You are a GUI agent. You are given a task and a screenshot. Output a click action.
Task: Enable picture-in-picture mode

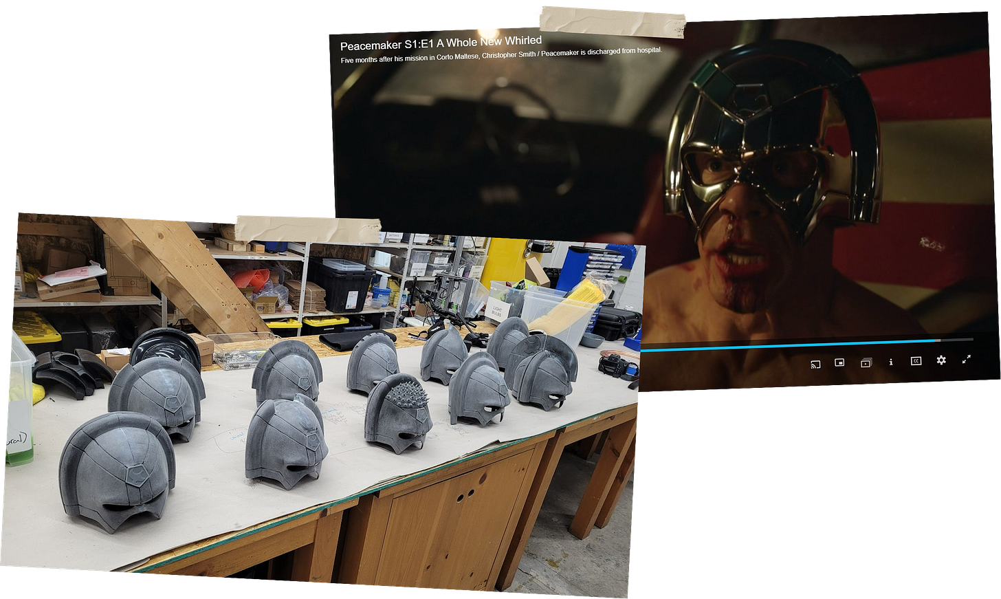pos(839,362)
